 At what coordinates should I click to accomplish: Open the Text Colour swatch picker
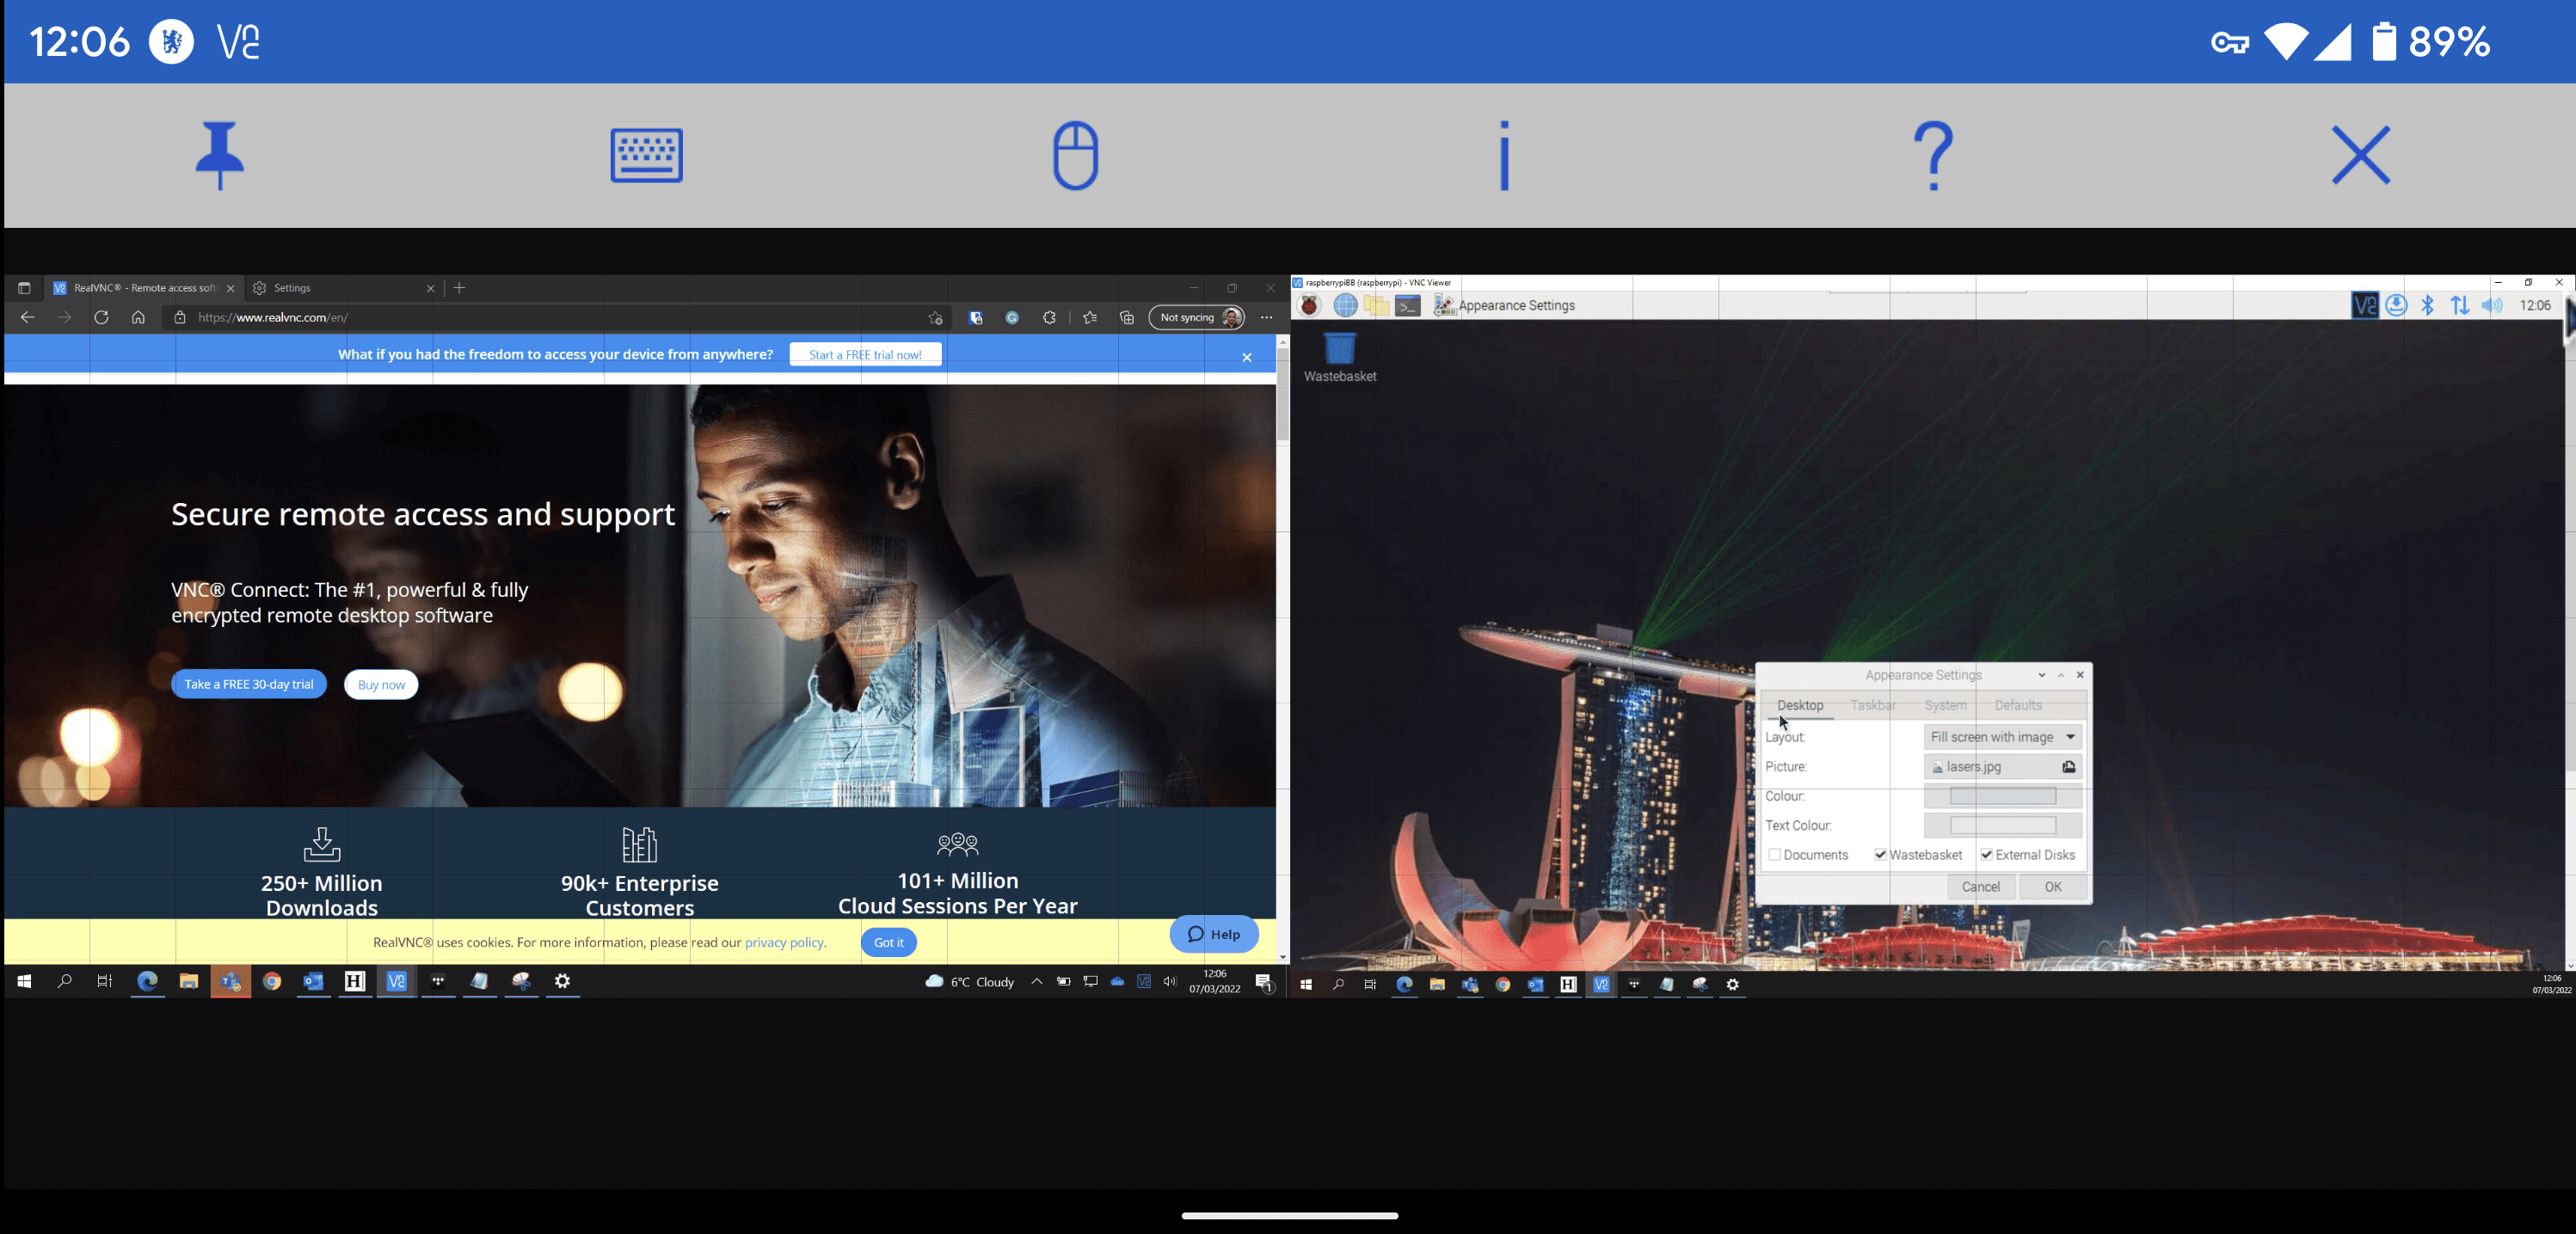tap(2003, 825)
